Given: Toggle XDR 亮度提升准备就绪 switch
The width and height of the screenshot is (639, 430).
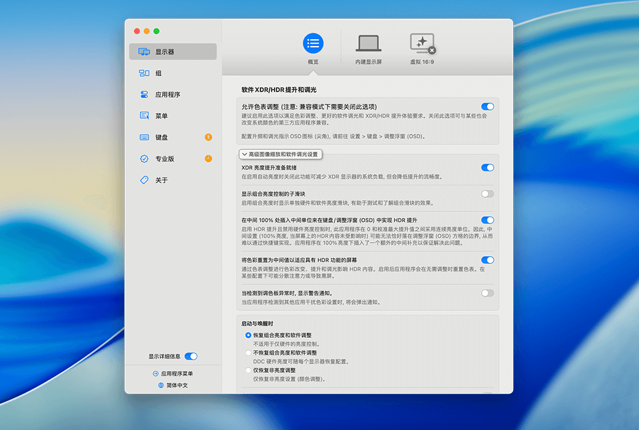Looking at the screenshot, I should click(487, 168).
